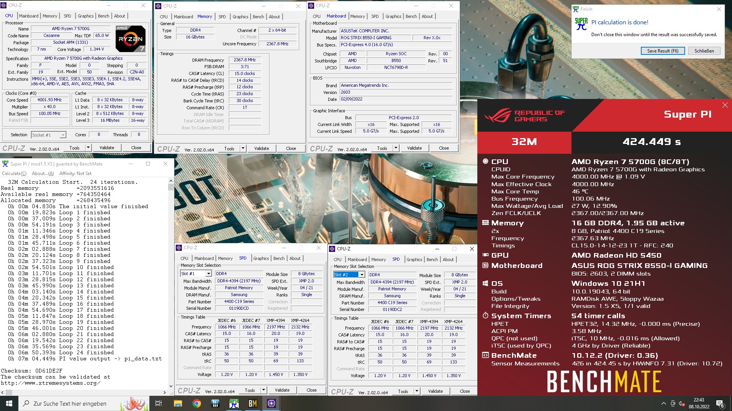Click Save Result (F6) button

pos(663,51)
